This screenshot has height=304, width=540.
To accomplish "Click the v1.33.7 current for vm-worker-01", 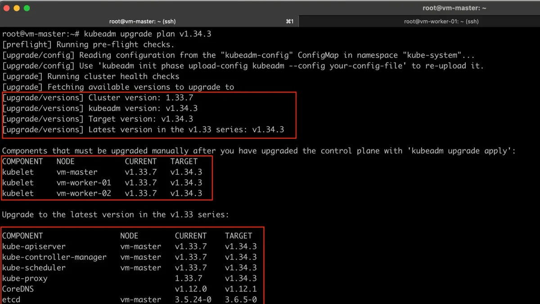I will 141,183.
